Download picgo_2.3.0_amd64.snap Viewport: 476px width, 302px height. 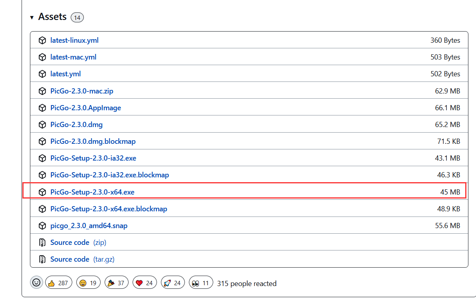[x=89, y=226]
